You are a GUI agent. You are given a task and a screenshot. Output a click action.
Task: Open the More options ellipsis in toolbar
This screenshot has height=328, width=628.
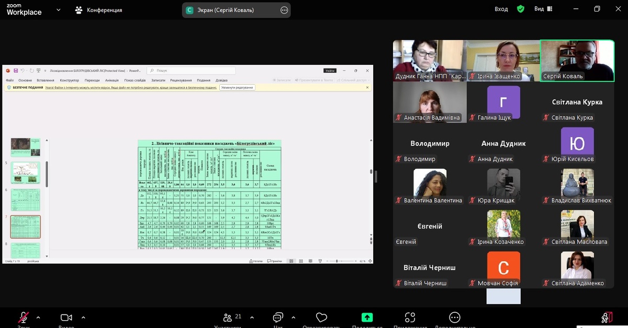point(455,318)
